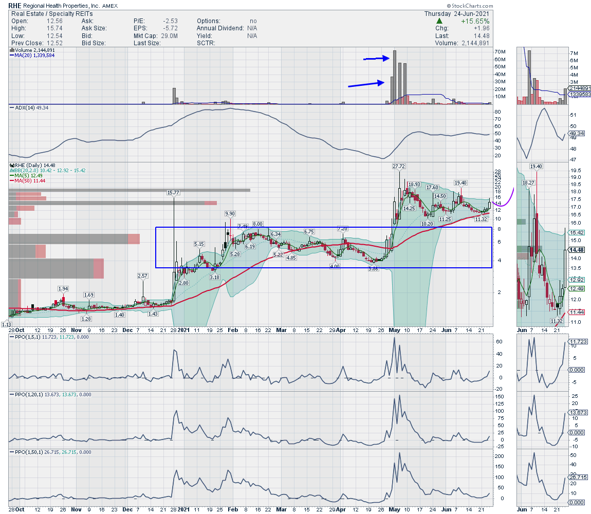591x514 pixels.
Task: Click the header Volume value 2,144,891
Action: [475, 43]
